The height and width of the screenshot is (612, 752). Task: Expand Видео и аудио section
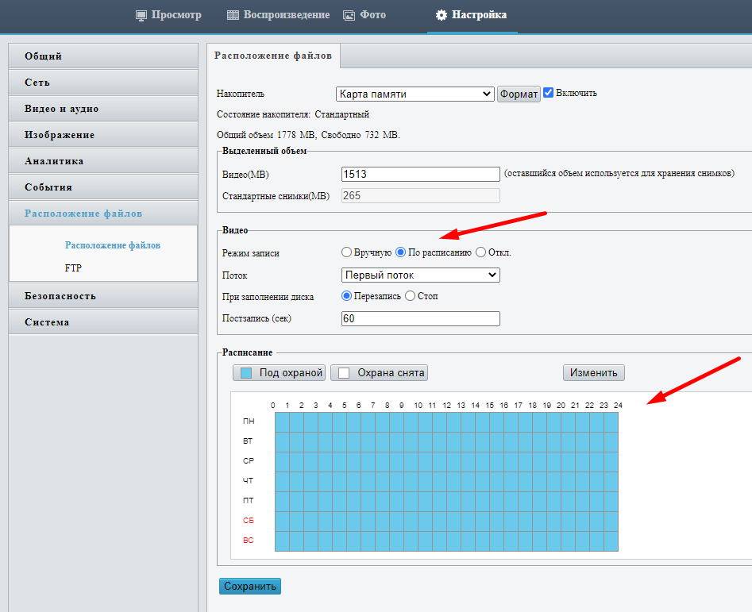[103, 109]
